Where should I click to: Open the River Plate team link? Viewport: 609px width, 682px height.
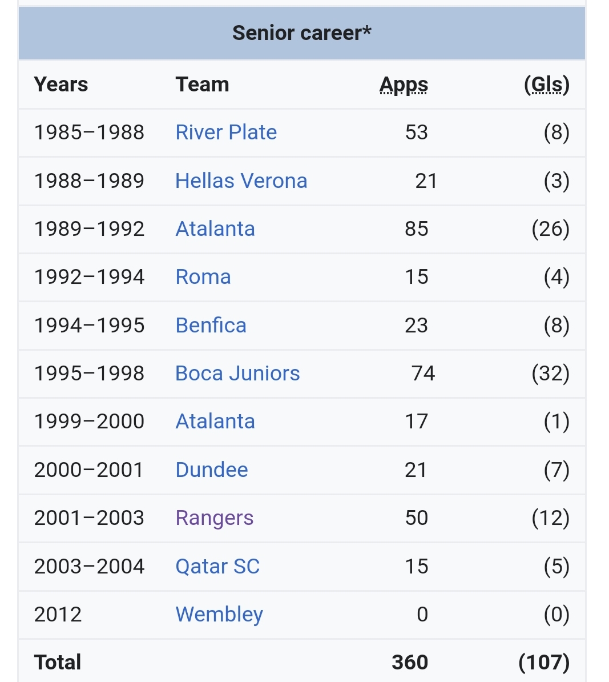point(226,133)
